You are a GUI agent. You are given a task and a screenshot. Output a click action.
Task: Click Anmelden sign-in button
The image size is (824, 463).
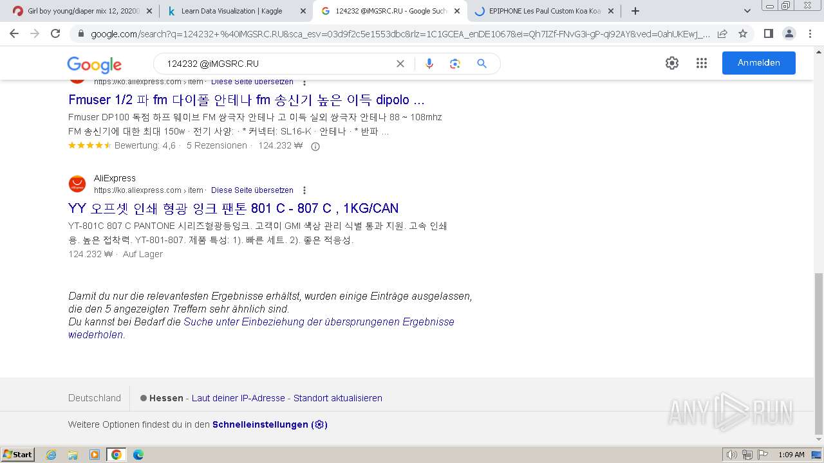pyautogui.click(x=759, y=63)
